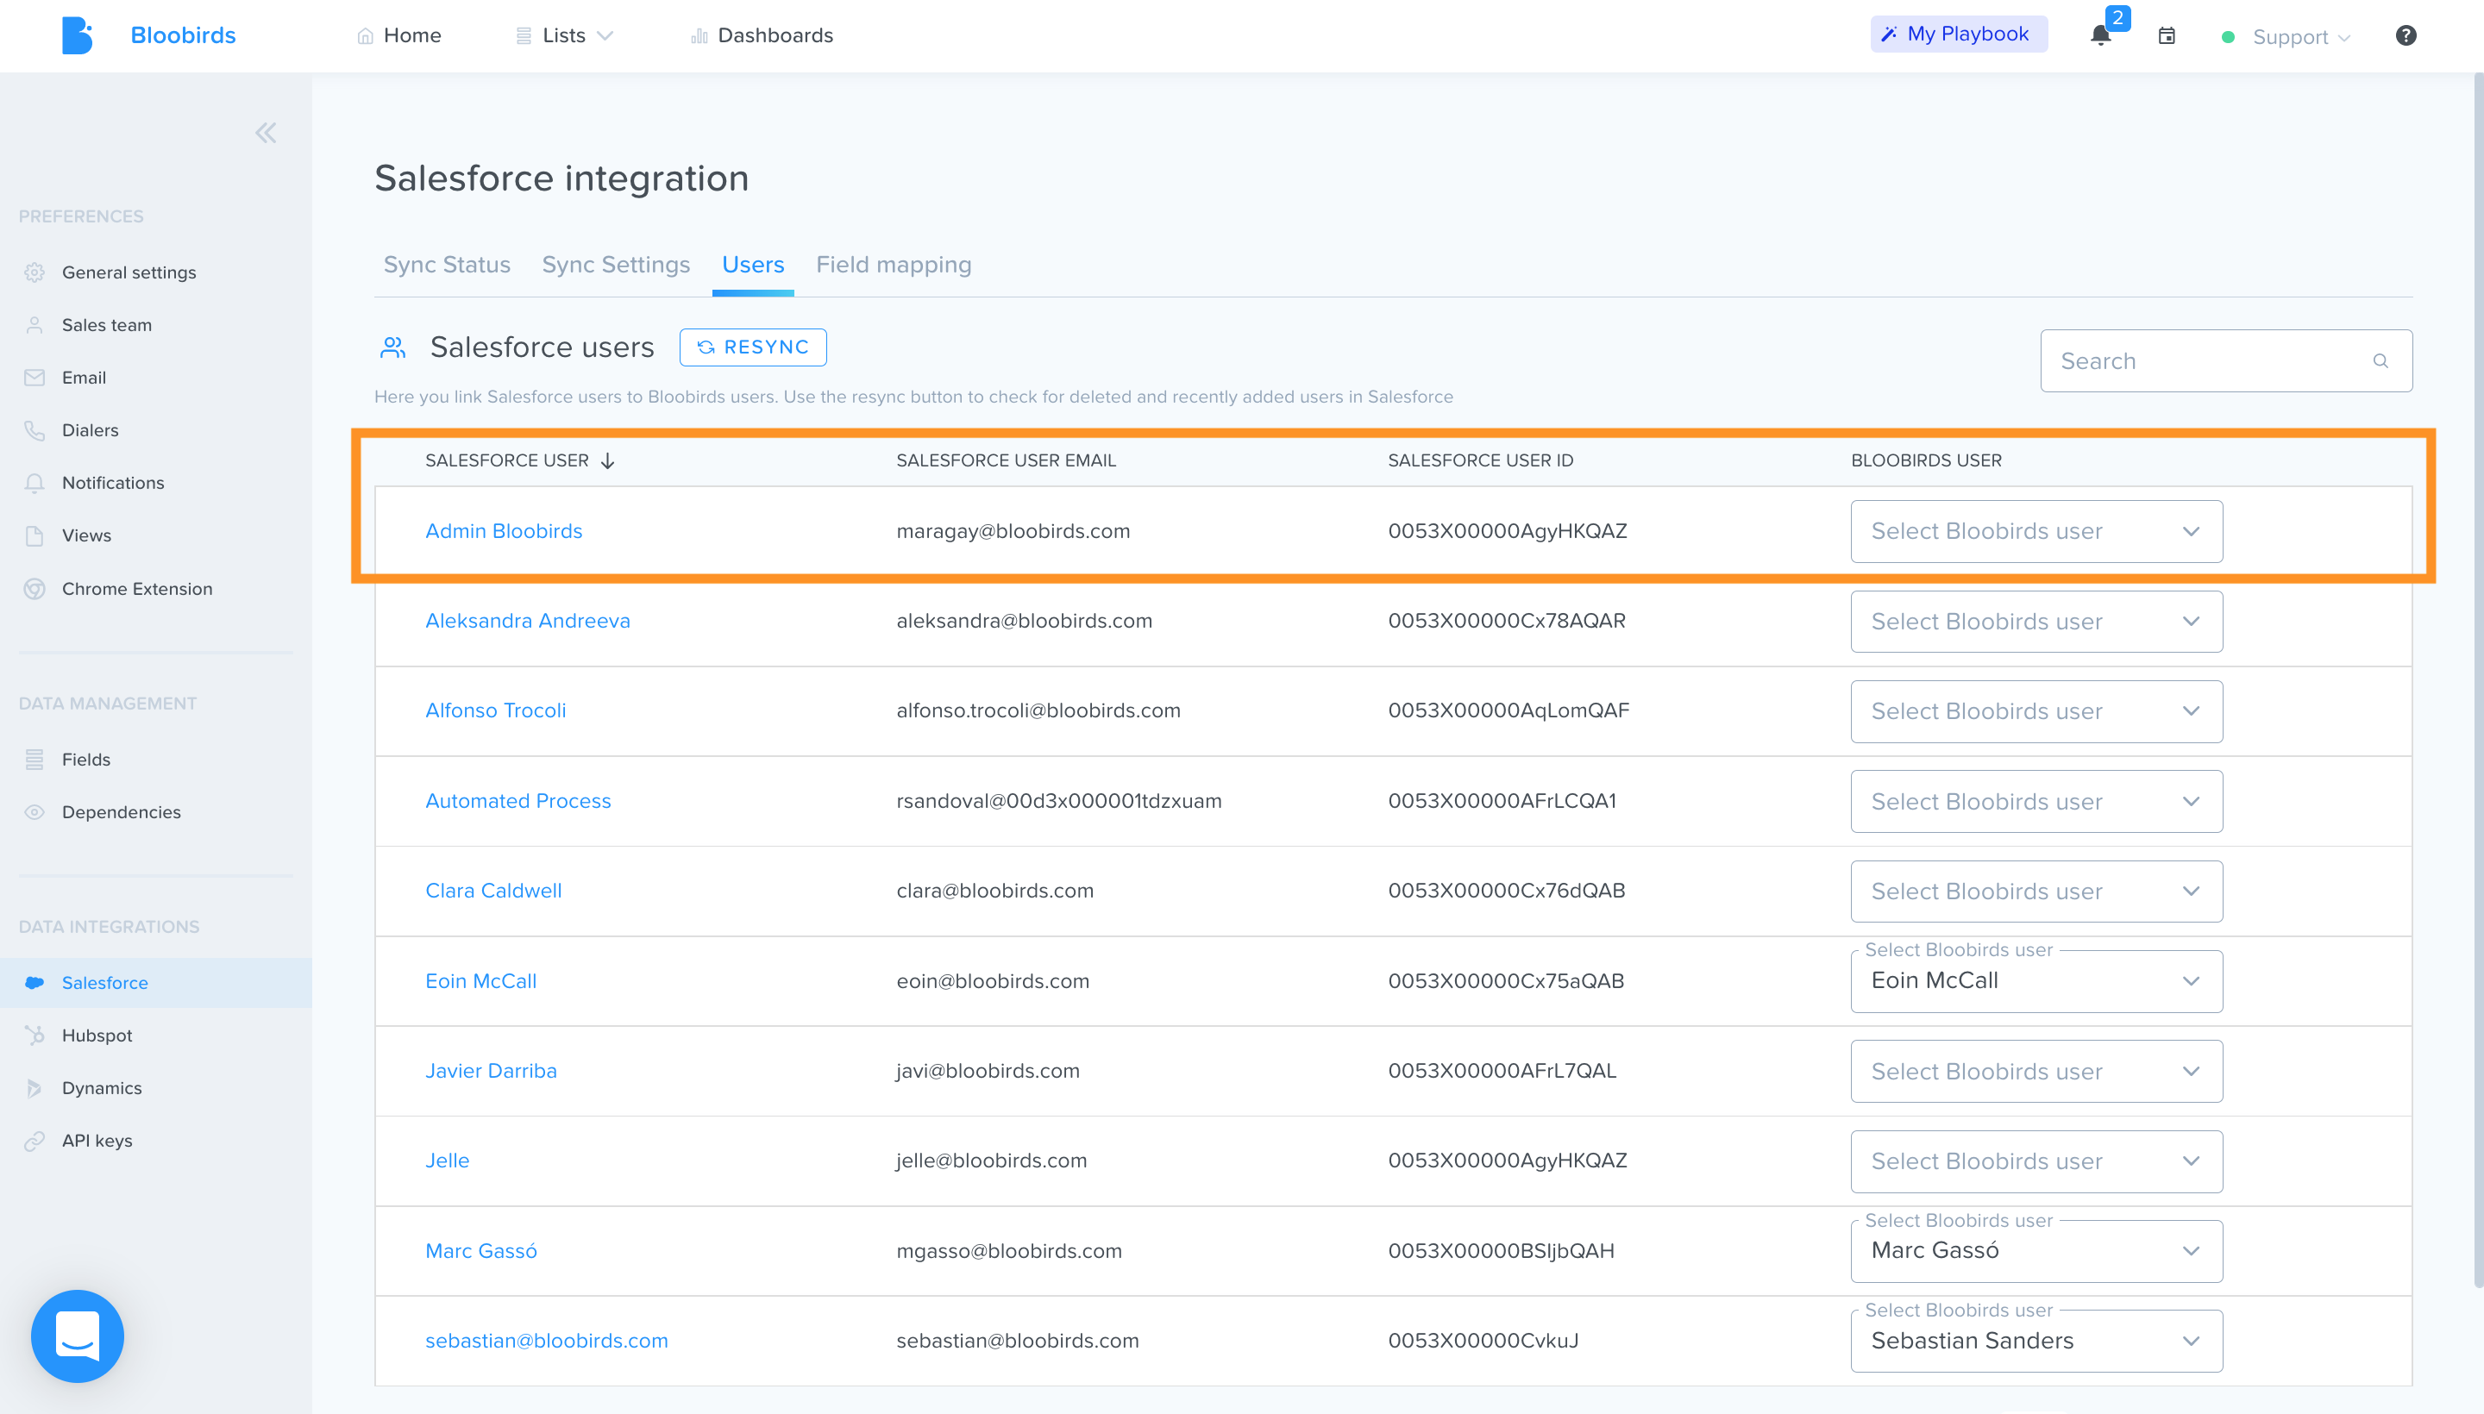Change the Eoin McCall user dropdown
The height and width of the screenshot is (1414, 2484).
[x=2036, y=981]
